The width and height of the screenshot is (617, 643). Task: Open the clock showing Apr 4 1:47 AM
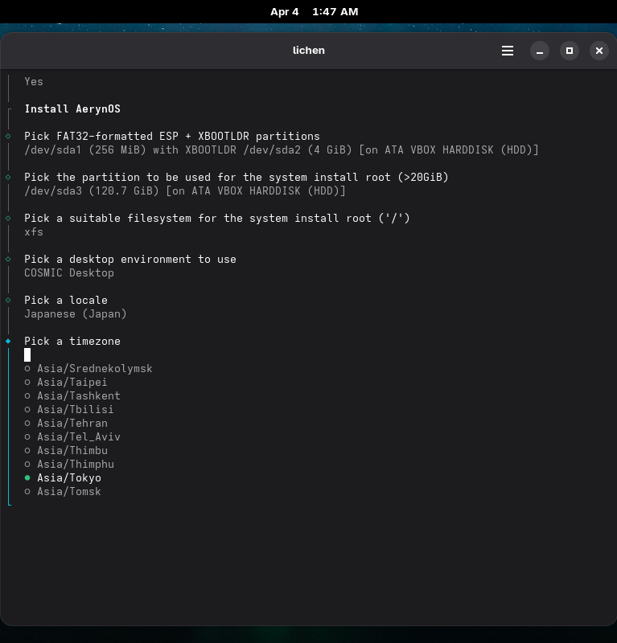[x=314, y=11]
